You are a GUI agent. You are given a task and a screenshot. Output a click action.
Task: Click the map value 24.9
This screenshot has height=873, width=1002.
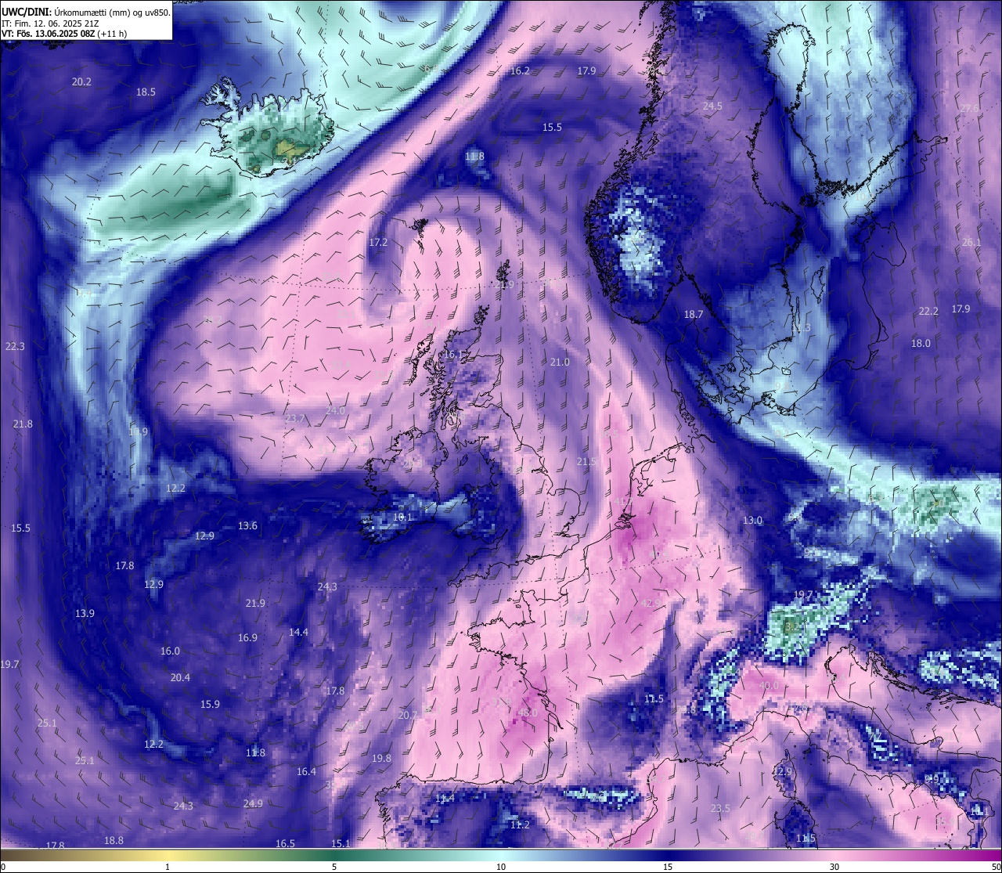pyautogui.click(x=253, y=804)
